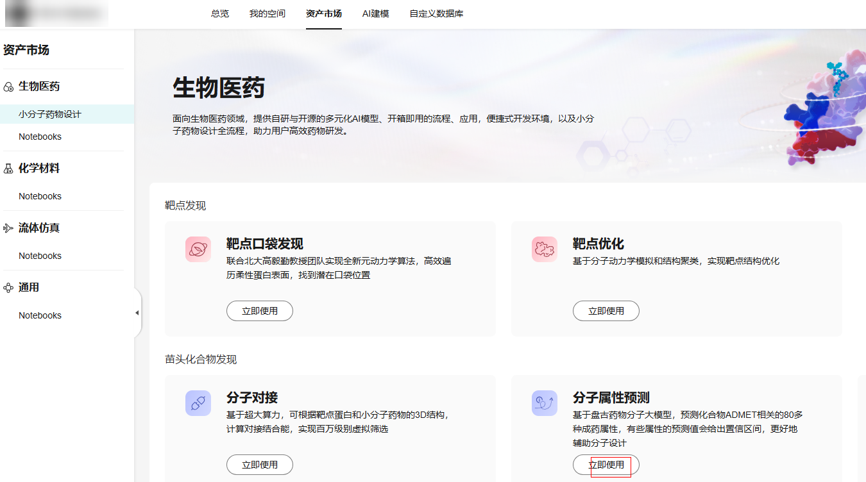Click the 苗头化合物发现 section heading
The image size is (866, 482).
[x=201, y=360]
